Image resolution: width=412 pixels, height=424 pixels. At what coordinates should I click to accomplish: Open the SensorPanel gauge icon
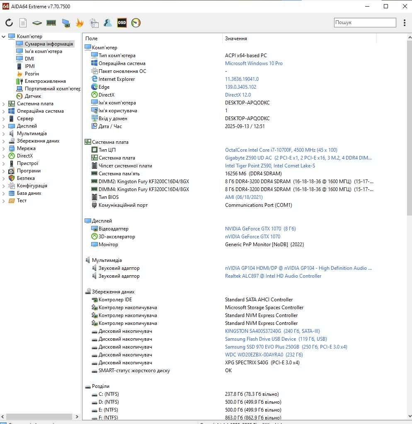pyautogui.click(x=136, y=23)
